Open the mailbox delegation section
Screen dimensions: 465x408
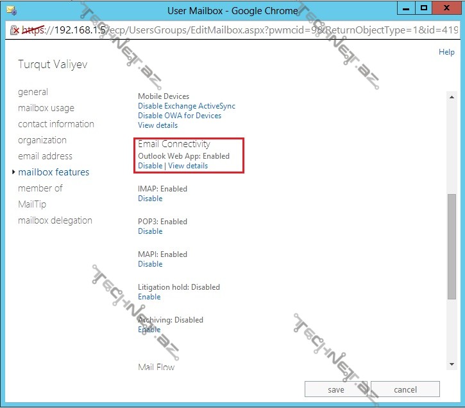coord(55,220)
